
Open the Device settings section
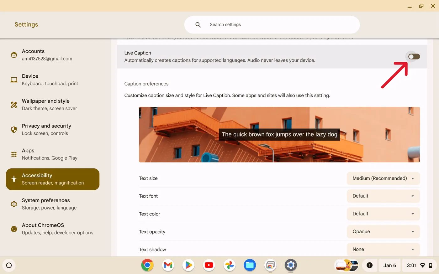point(53,80)
